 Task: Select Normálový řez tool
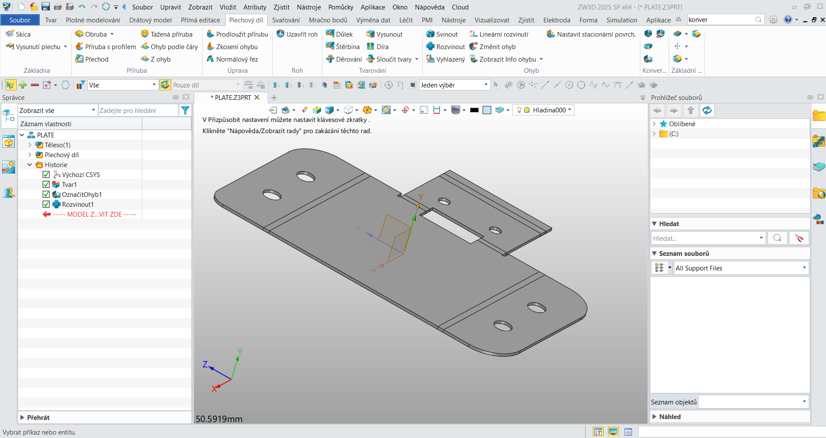232,59
